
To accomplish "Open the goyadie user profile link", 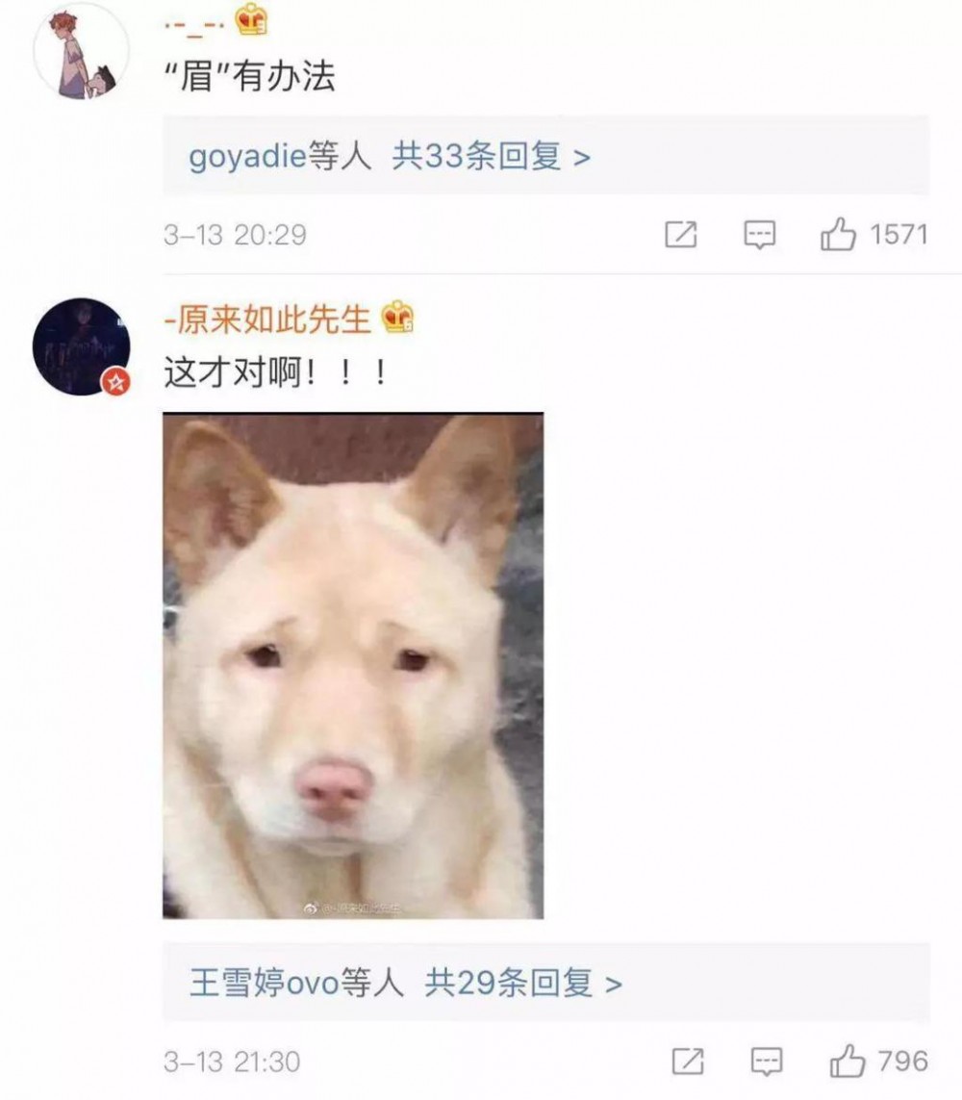I will [x=247, y=156].
